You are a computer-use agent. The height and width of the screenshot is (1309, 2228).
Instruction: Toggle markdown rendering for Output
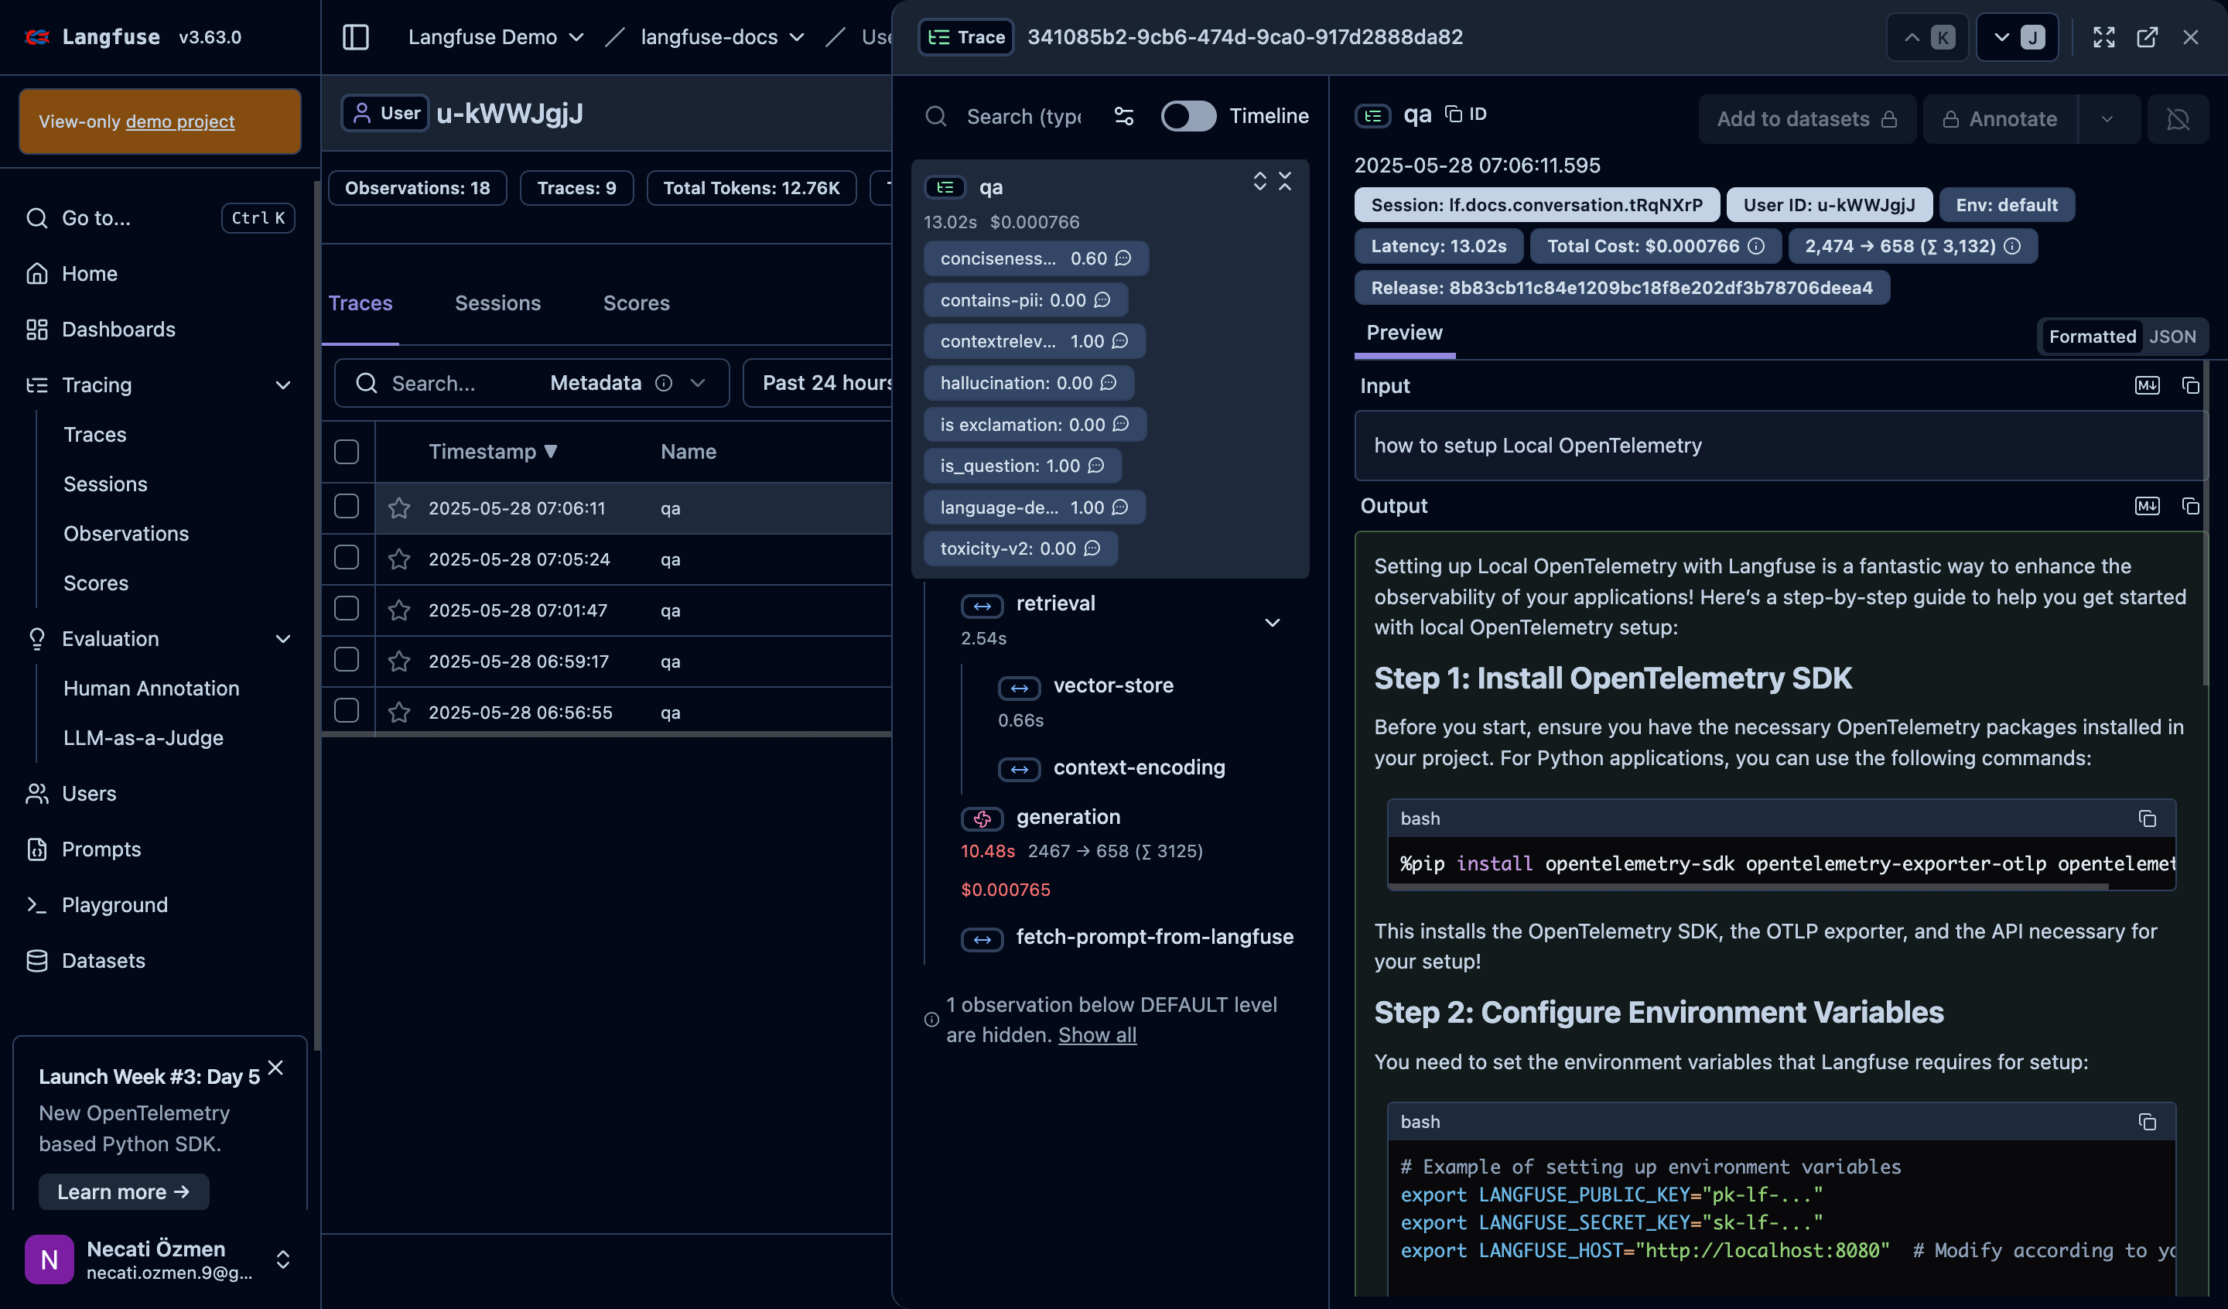tap(2147, 506)
